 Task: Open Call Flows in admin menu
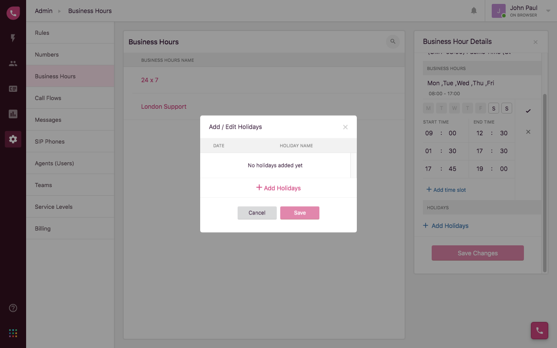click(x=70, y=98)
